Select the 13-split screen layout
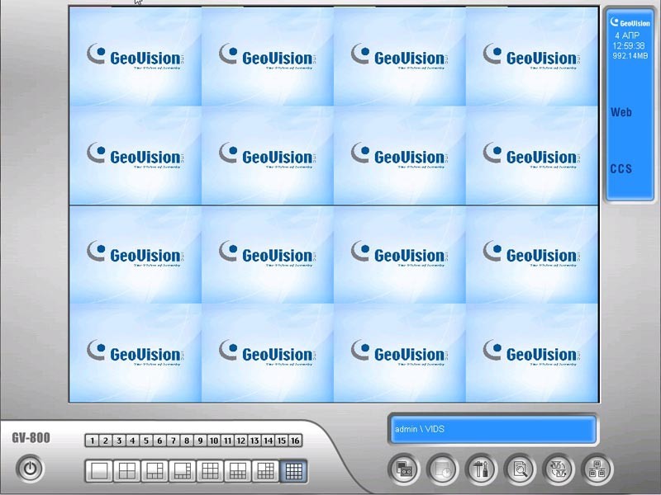The width and height of the screenshot is (661, 495). click(265, 470)
